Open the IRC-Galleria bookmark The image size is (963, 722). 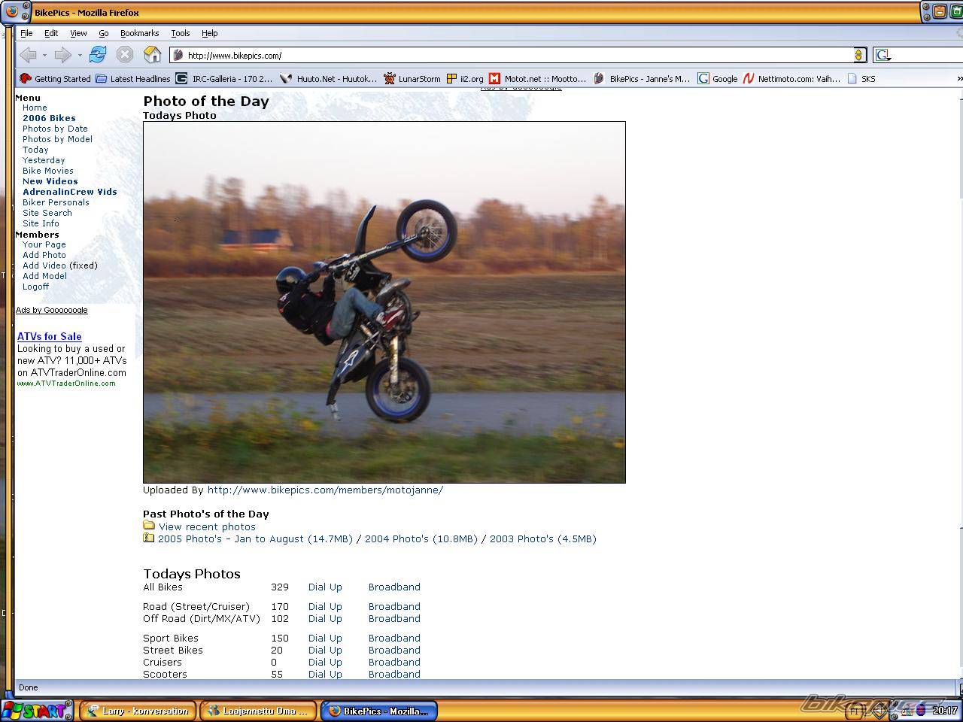pos(224,78)
